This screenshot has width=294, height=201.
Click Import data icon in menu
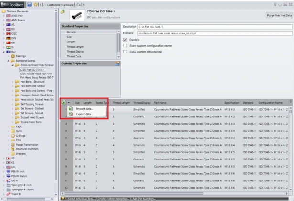71,109
